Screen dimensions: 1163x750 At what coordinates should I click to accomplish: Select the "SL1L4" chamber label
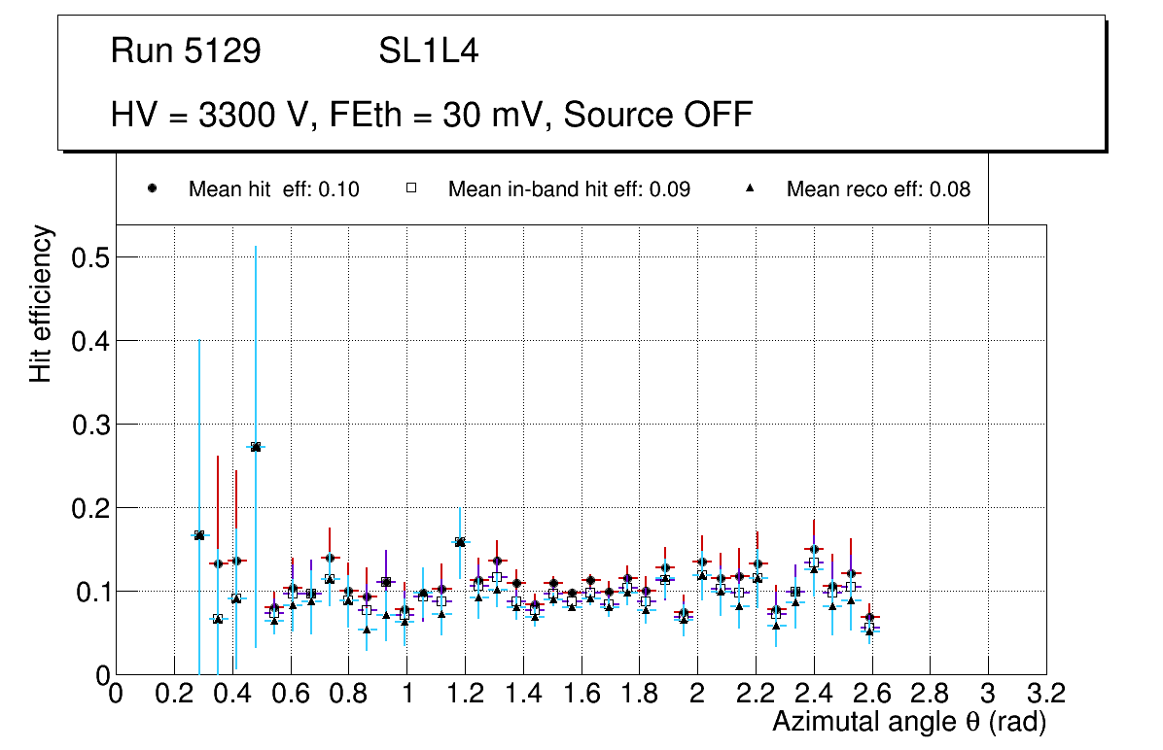pos(428,51)
